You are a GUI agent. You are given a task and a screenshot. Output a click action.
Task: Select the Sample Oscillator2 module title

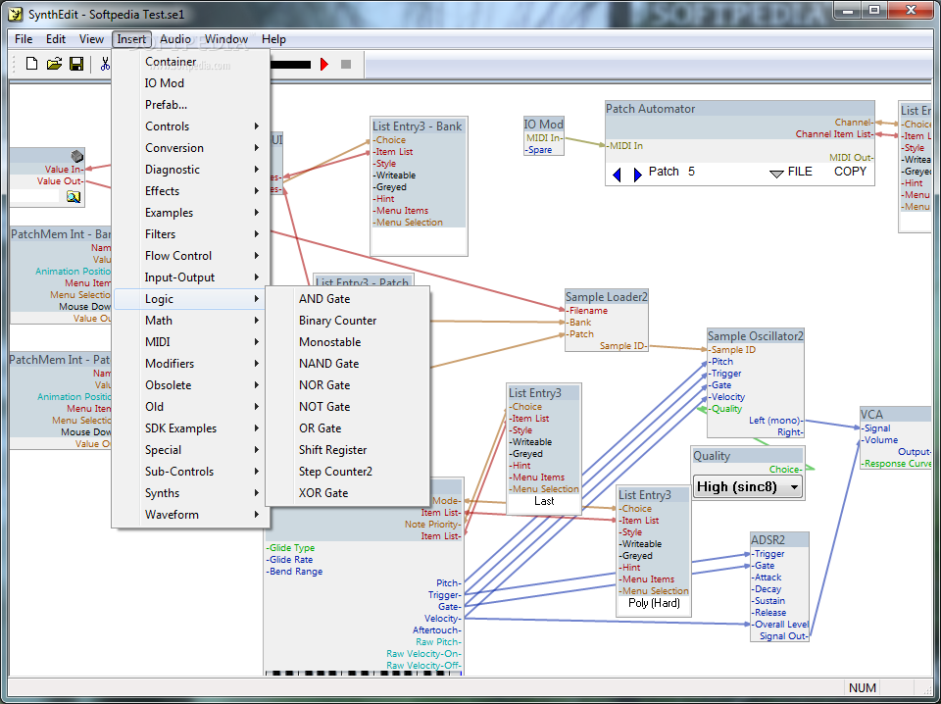point(755,336)
